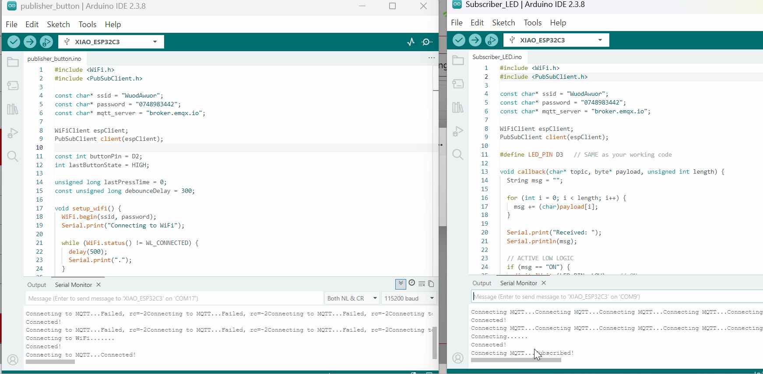Screen dimensions: 763x374
Task: Select the Subscriber_LED.ino editor tab
Action: pyautogui.click(x=497, y=57)
